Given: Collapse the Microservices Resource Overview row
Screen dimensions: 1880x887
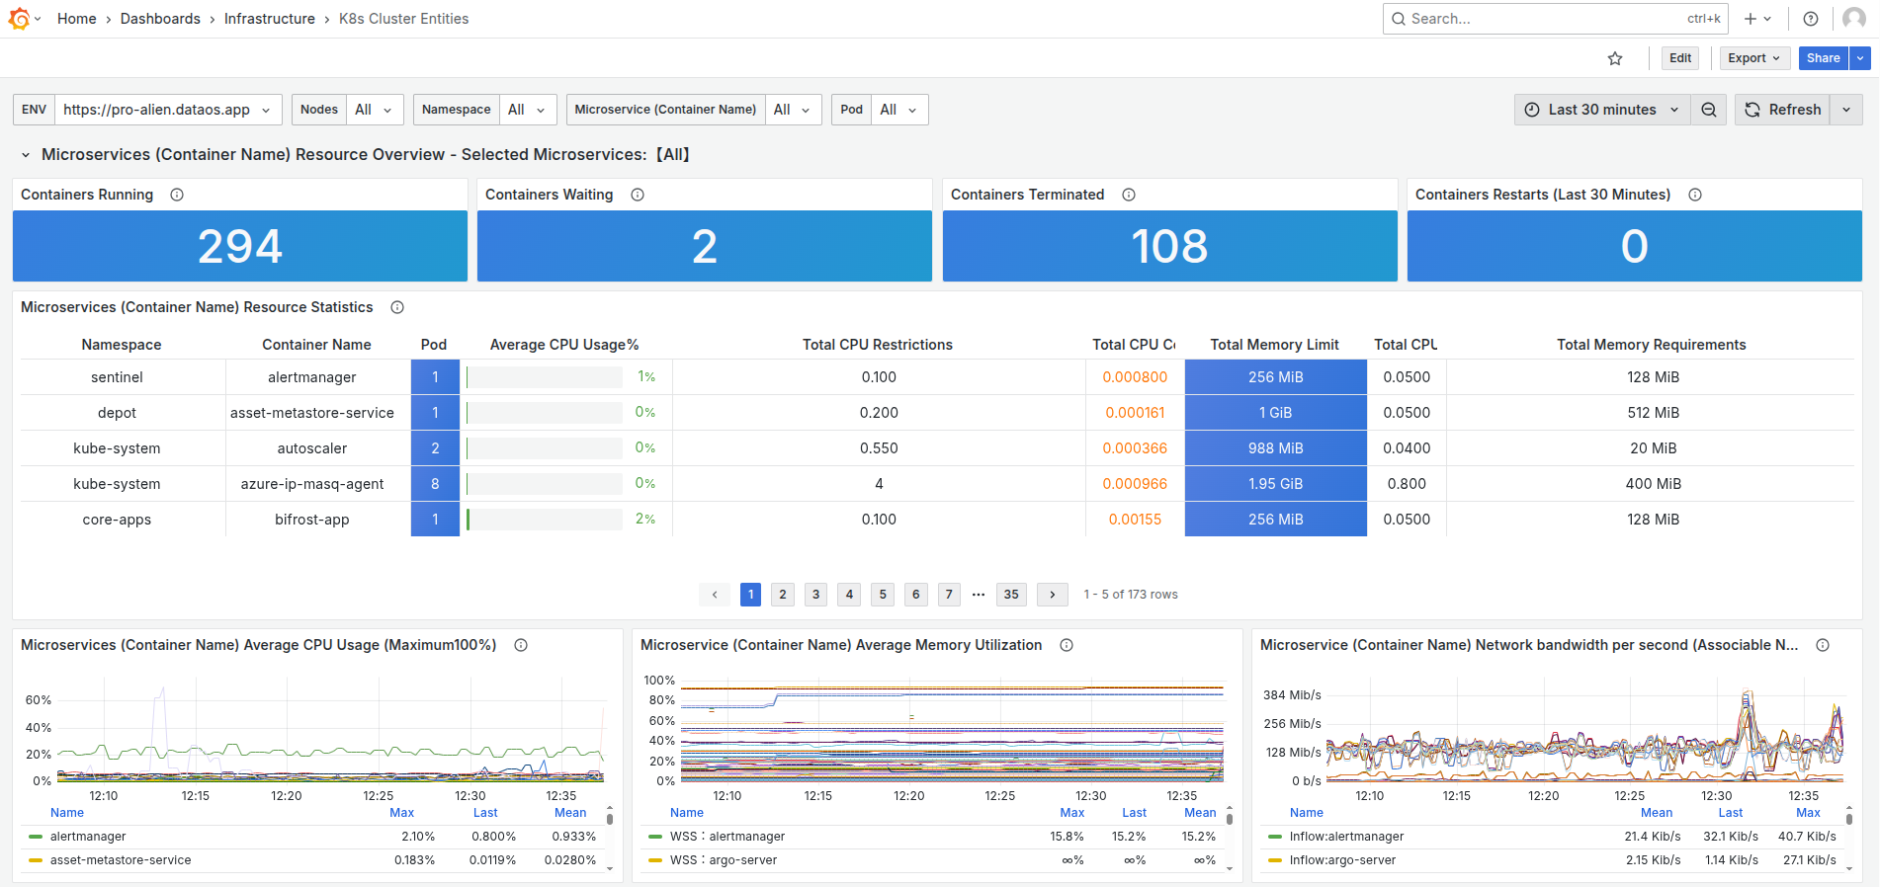Looking at the screenshot, I should click(x=26, y=155).
